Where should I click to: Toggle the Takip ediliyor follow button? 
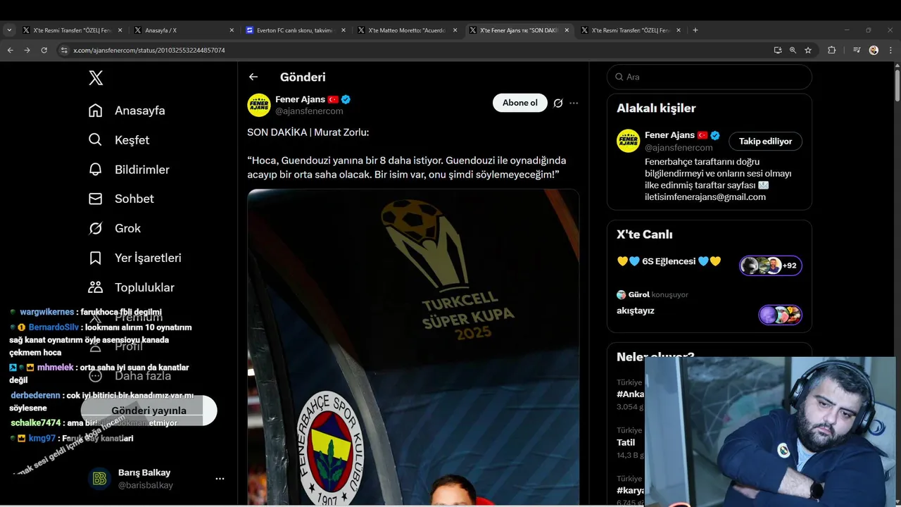[x=765, y=141]
